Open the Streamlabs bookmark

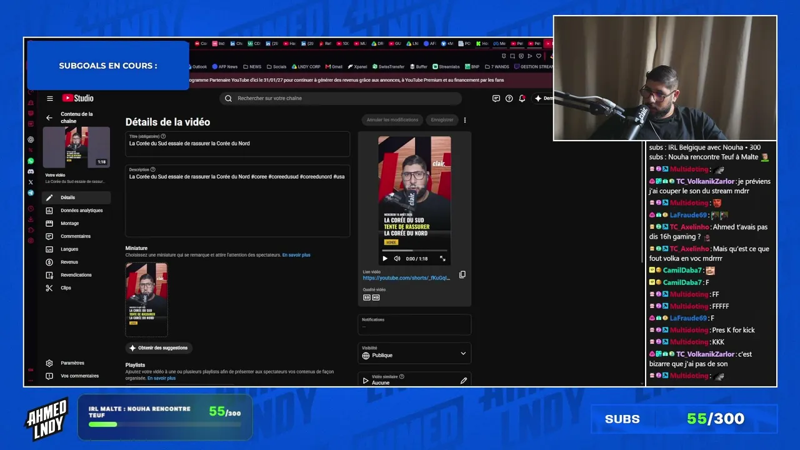coord(447,67)
